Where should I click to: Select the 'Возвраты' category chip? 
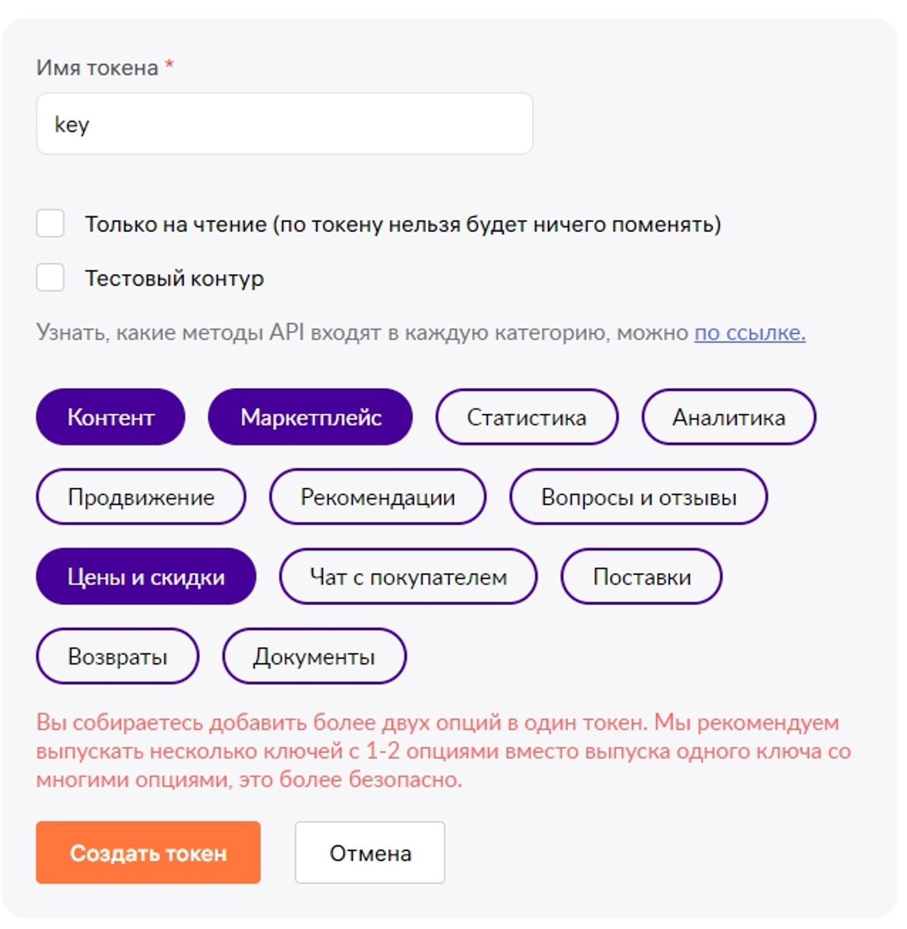(118, 656)
